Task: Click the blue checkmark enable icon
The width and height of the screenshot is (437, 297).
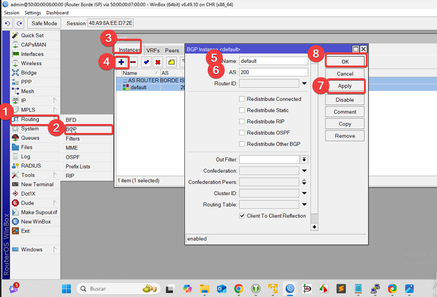Action: point(146,62)
